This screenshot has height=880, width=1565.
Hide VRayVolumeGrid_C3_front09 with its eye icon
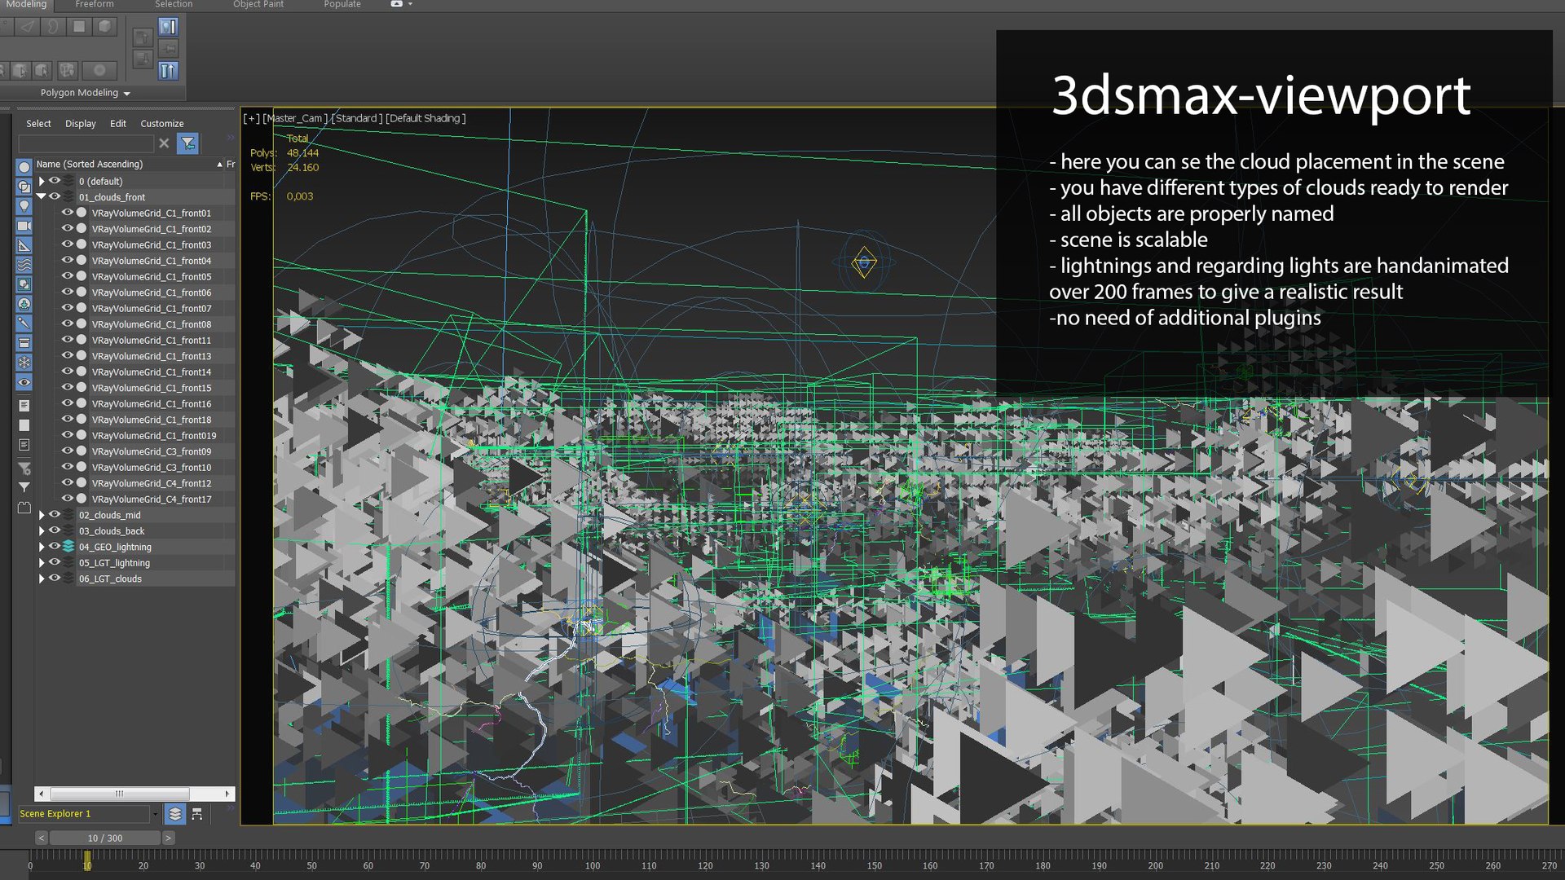click(68, 451)
